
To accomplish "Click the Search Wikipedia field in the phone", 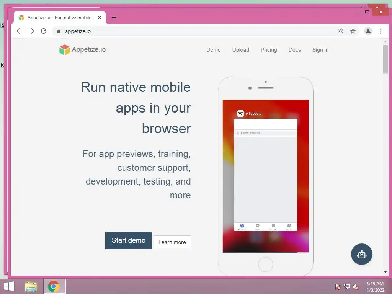I will click(266, 133).
